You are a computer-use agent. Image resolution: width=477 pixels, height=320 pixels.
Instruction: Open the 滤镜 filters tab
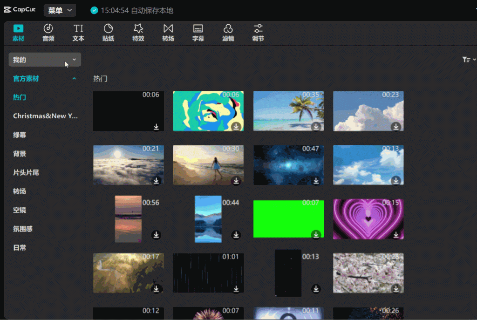tap(228, 33)
